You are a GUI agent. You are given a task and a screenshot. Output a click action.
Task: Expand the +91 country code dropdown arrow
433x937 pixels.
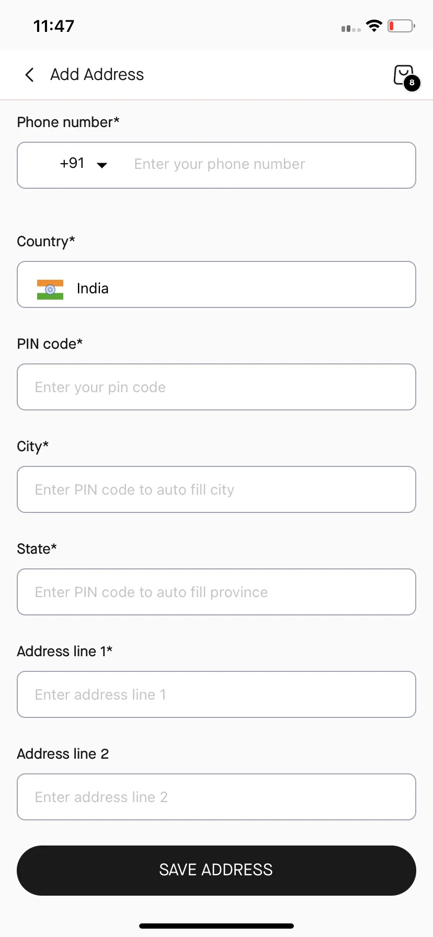coord(102,165)
